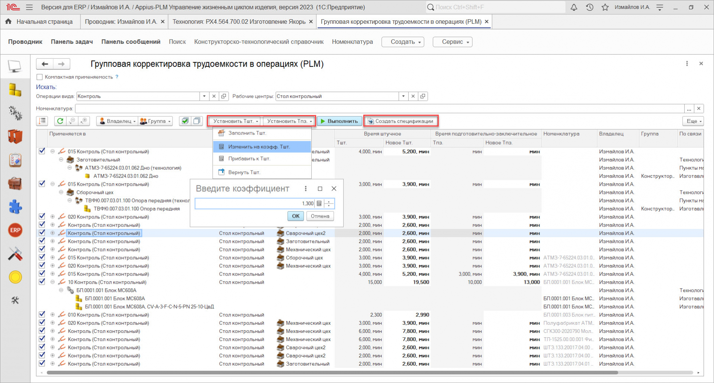Open the Операции вида dropdown list

pos(204,96)
